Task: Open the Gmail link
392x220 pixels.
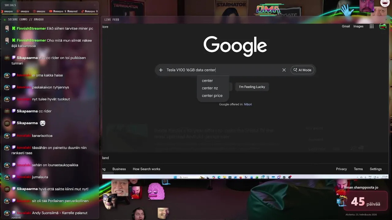Action: (x=346, y=26)
